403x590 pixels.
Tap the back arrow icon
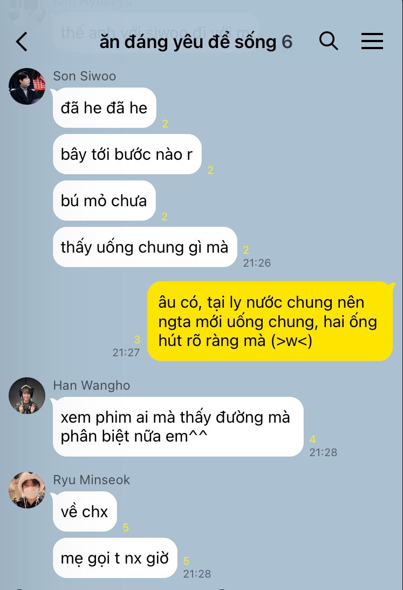pyautogui.click(x=22, y=42)
